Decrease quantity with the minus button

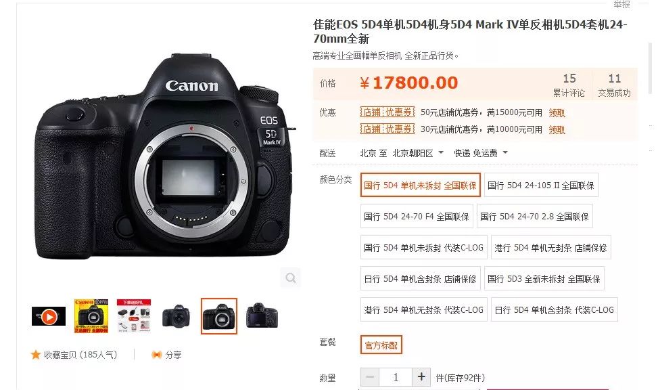tap(370, 377)
